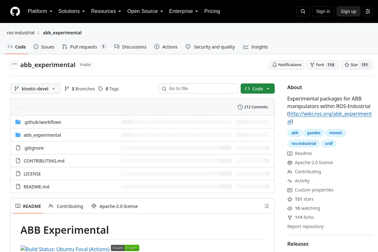The image size is (378, 252).
Task: Switch to Security and quality tab
Action: [210, 47]
